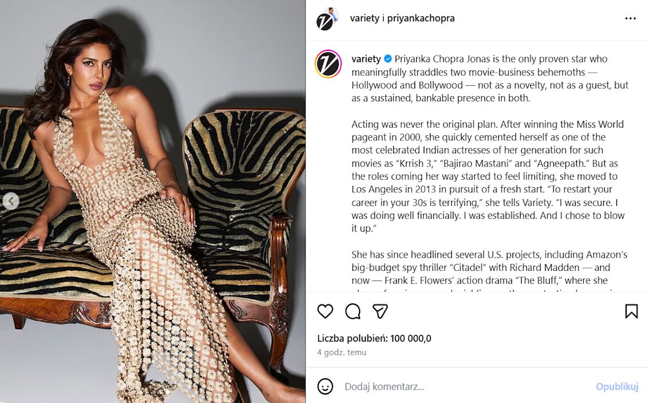The image size is (649, 403).
Task: Click the Opublikuj button
Action: 617,386
